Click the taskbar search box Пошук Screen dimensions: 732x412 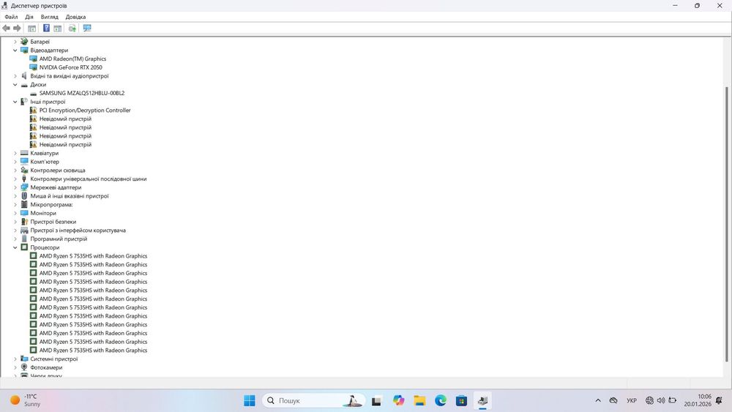[x=314, y=400]
